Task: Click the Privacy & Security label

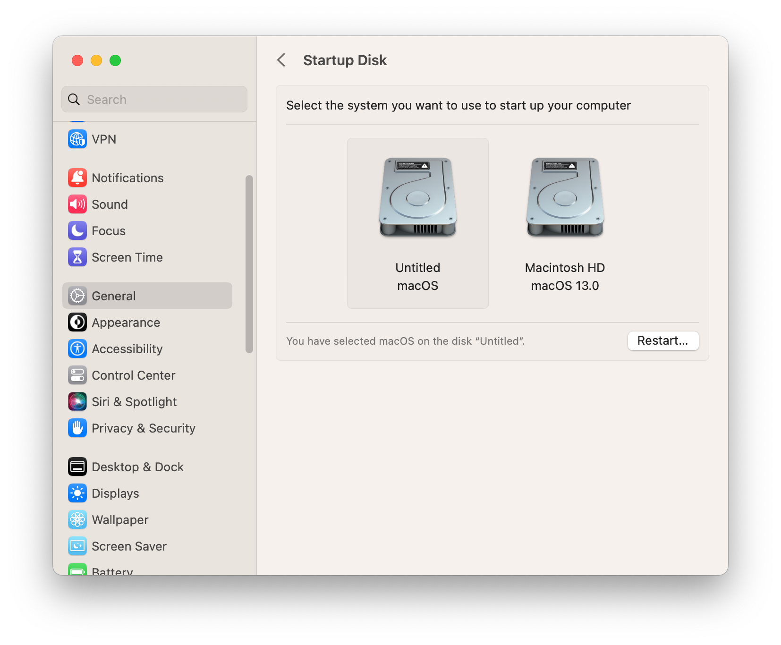Action: click(x=144, y=428)
